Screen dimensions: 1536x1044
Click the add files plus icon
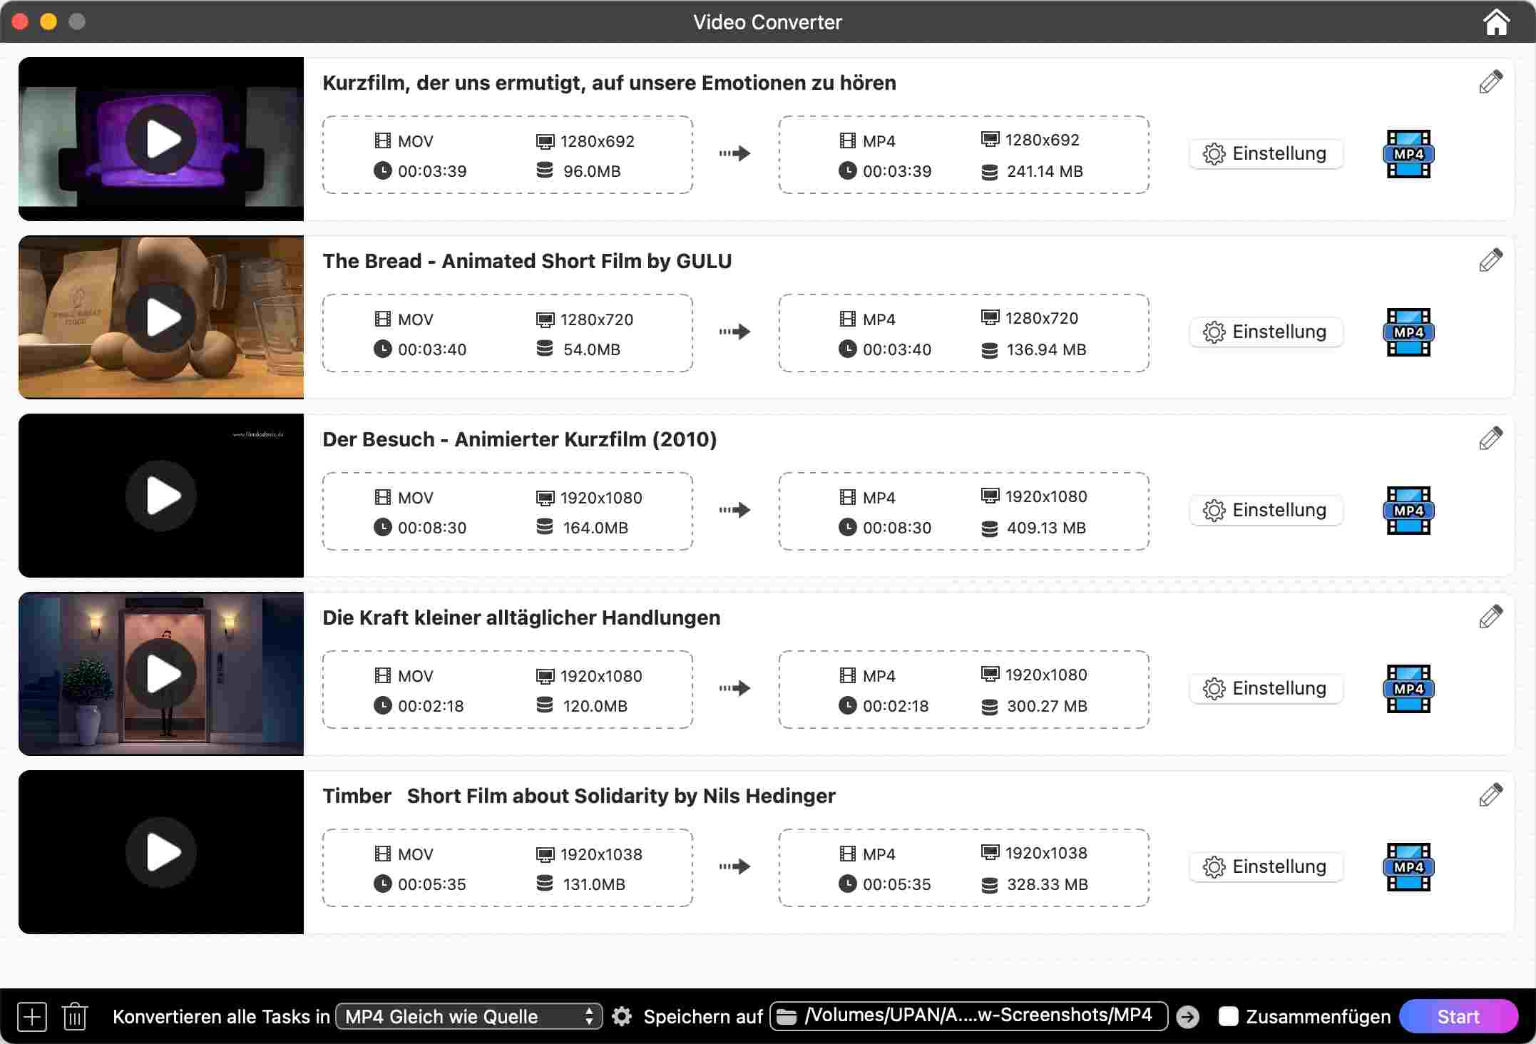click(x=31, y=1016)
